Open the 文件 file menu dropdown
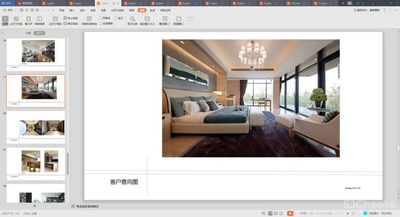Viewport: 400px width, 217px height. click(x=10, y=10)
